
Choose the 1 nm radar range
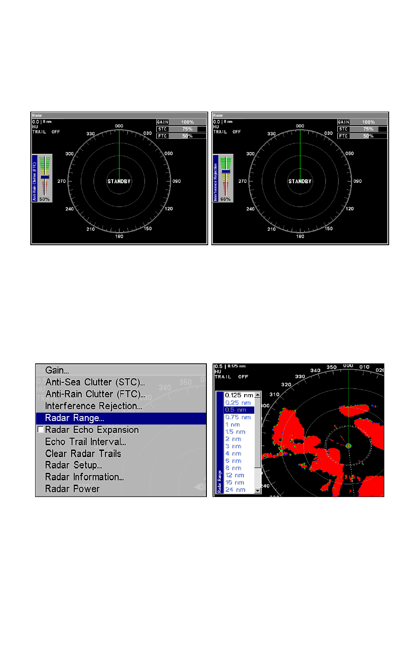click(x=239, y=424)
